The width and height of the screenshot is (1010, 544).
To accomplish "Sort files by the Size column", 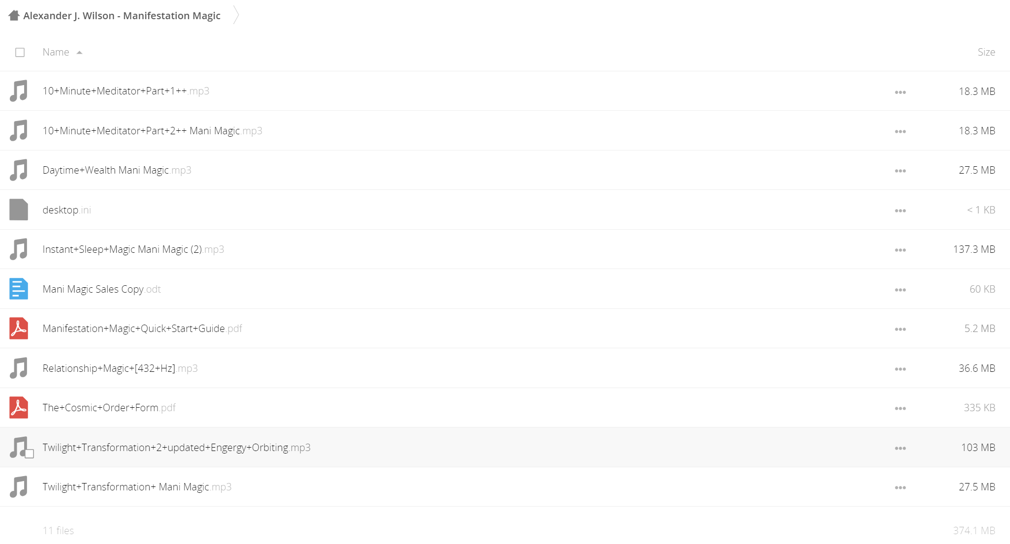I will coord(986,52).
